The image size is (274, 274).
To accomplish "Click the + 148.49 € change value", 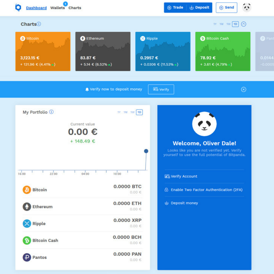I will pyautogui.click(x=83, y=141).
